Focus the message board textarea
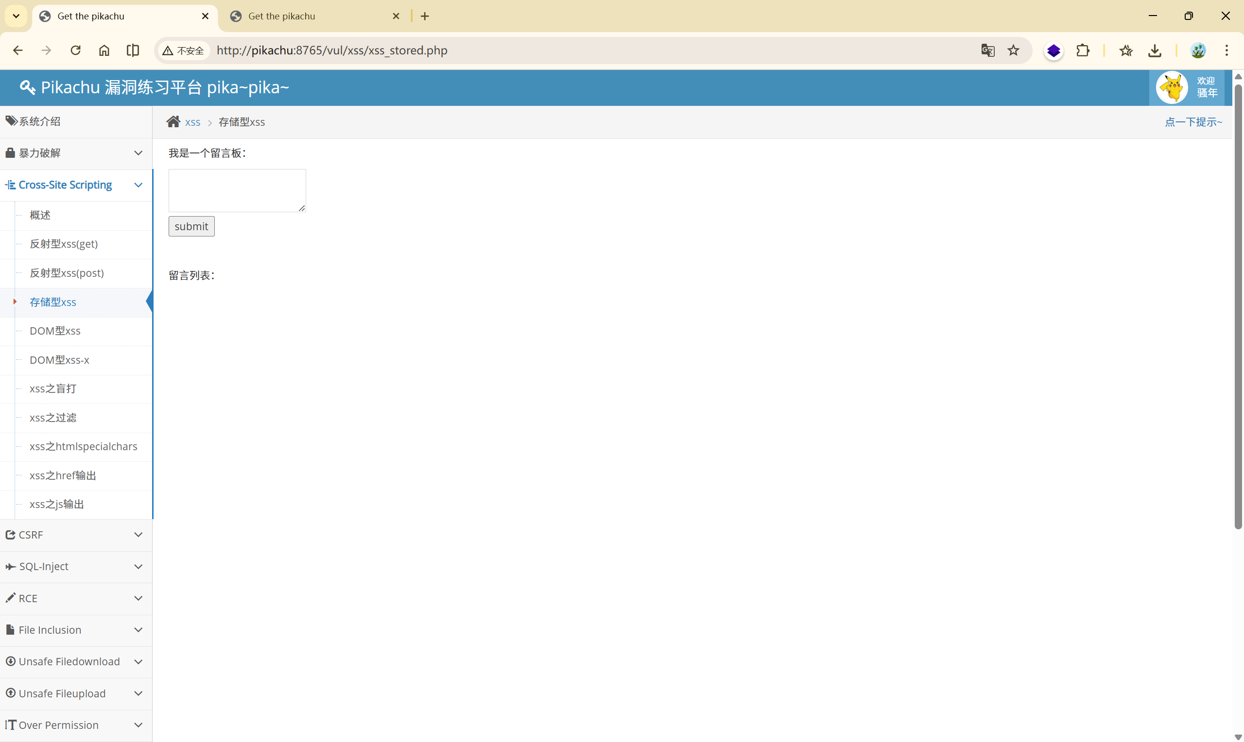Image resolution: width=1244 pixels, height=742 pixels. click(x=237, y=190)
